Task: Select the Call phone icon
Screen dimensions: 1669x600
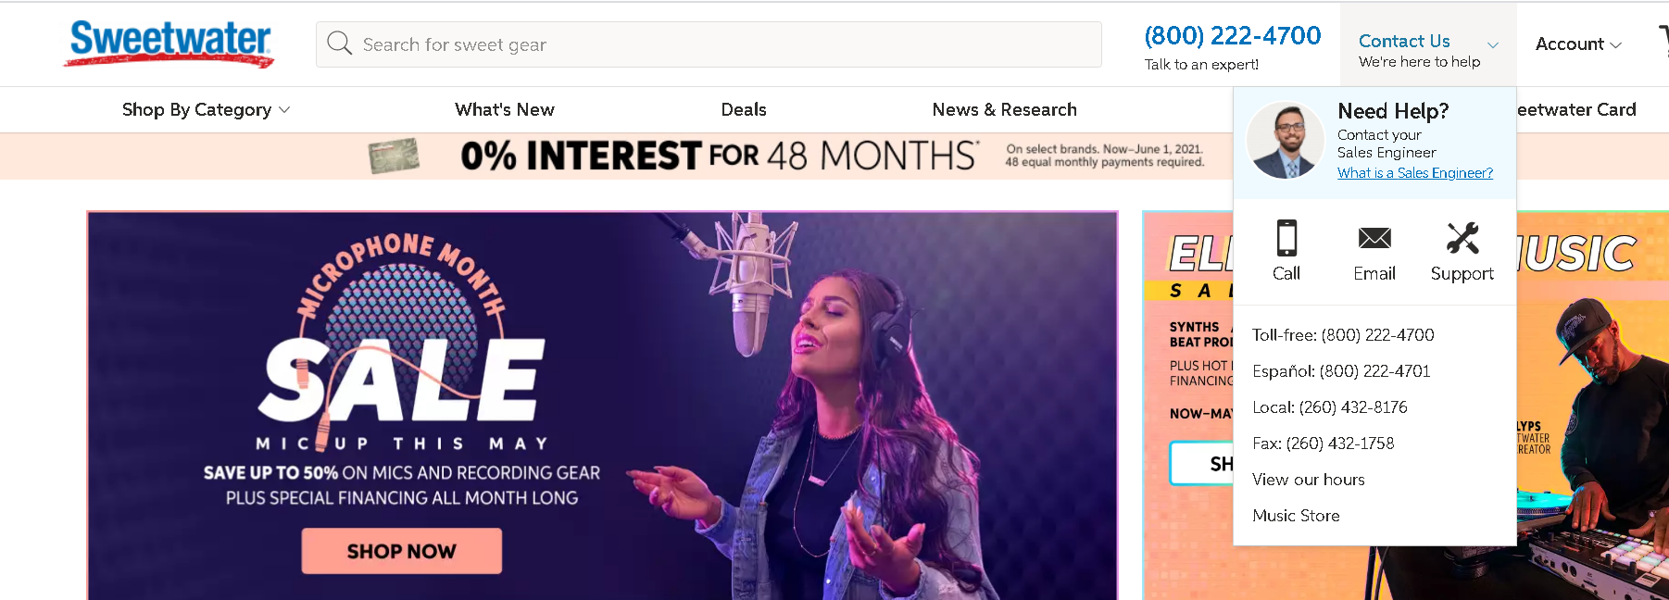Action: click(x=1286, y=238)
